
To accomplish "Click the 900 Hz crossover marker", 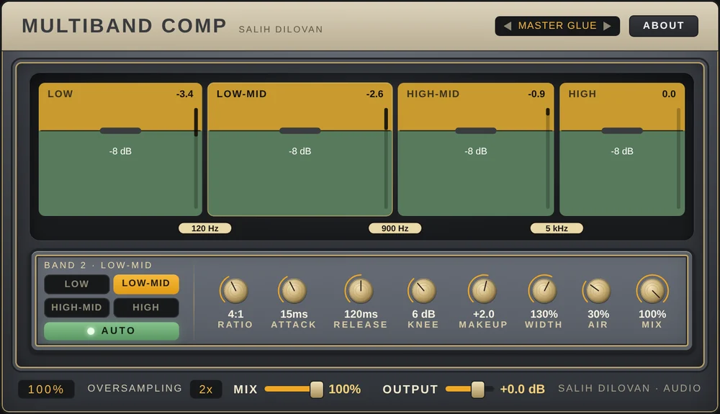I will pos(395,228).
